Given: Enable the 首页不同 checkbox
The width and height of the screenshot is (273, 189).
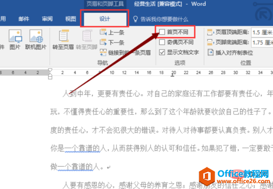Looking at the screenshot, I should tap(162, 32).
